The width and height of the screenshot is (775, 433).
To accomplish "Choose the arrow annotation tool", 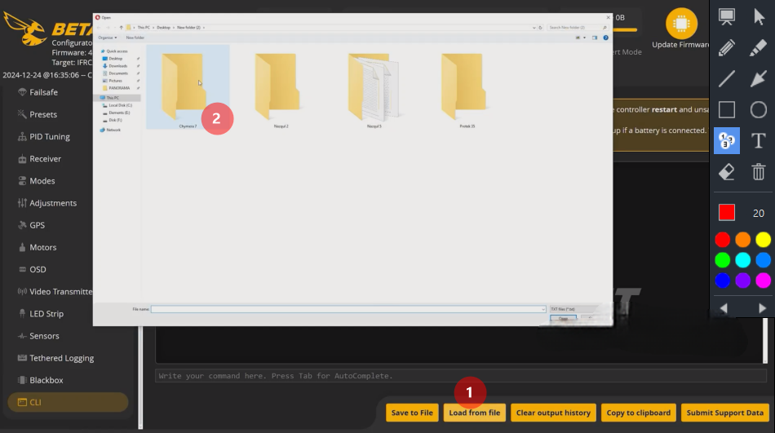I will [758, 78].
